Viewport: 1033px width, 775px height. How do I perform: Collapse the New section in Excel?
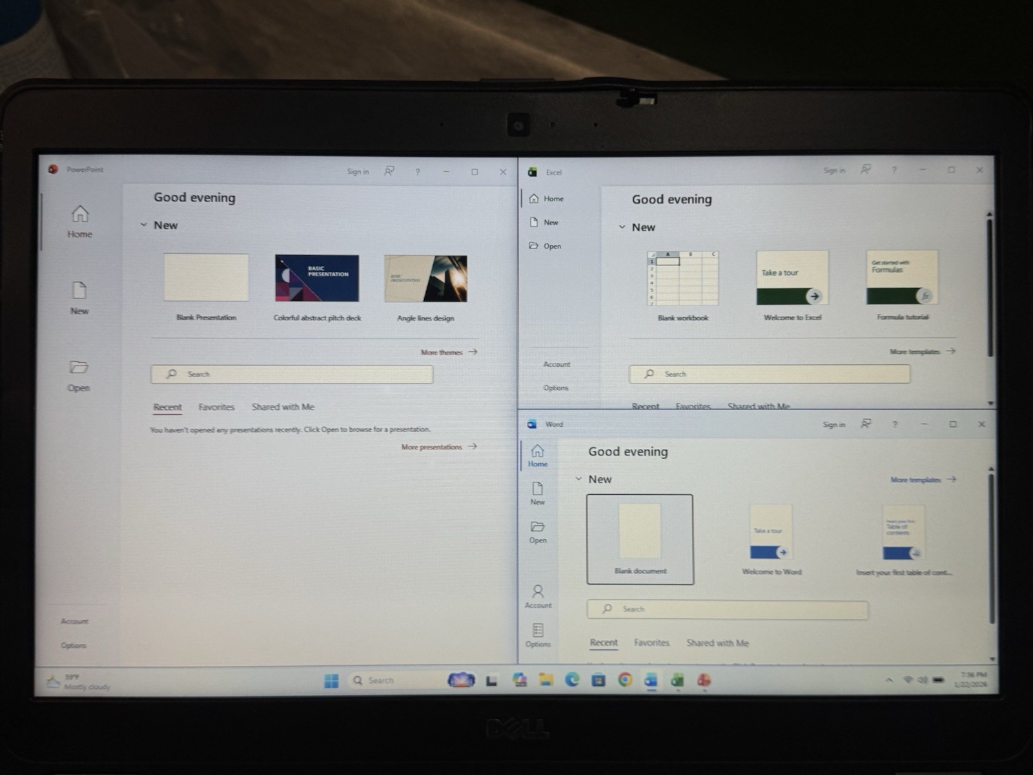[622, 227]
